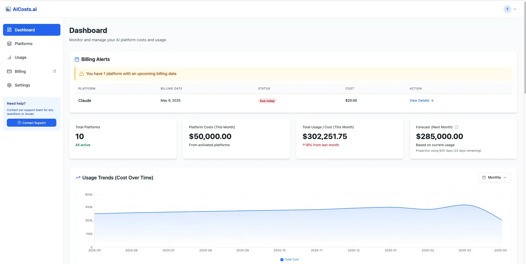
Task: Click the upcoming billing date alert banner
Action: pos(293,74)
